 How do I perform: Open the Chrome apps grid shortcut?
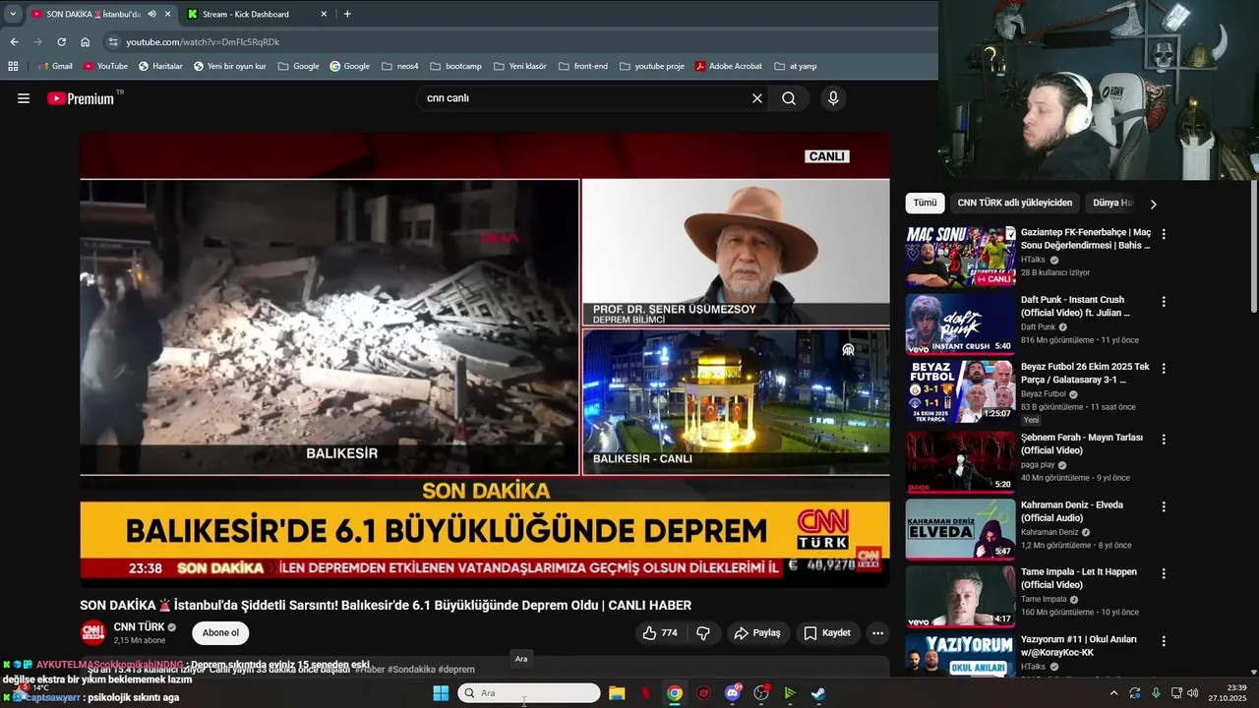[x=13, y=66]
